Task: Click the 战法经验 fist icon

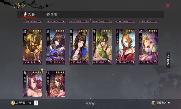Action: click(x=13, y=103)
